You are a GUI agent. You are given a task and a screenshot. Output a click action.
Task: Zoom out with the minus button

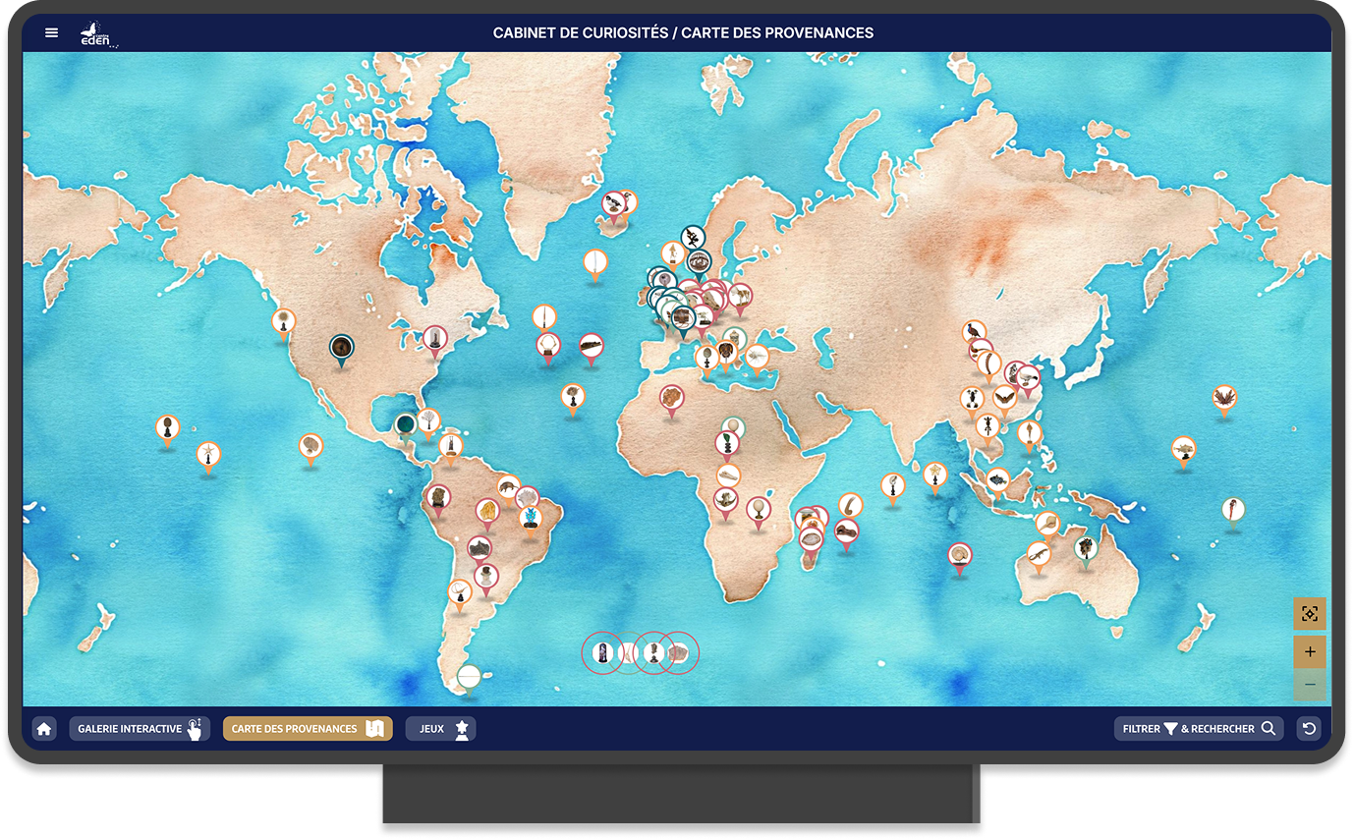[1309, 685]
